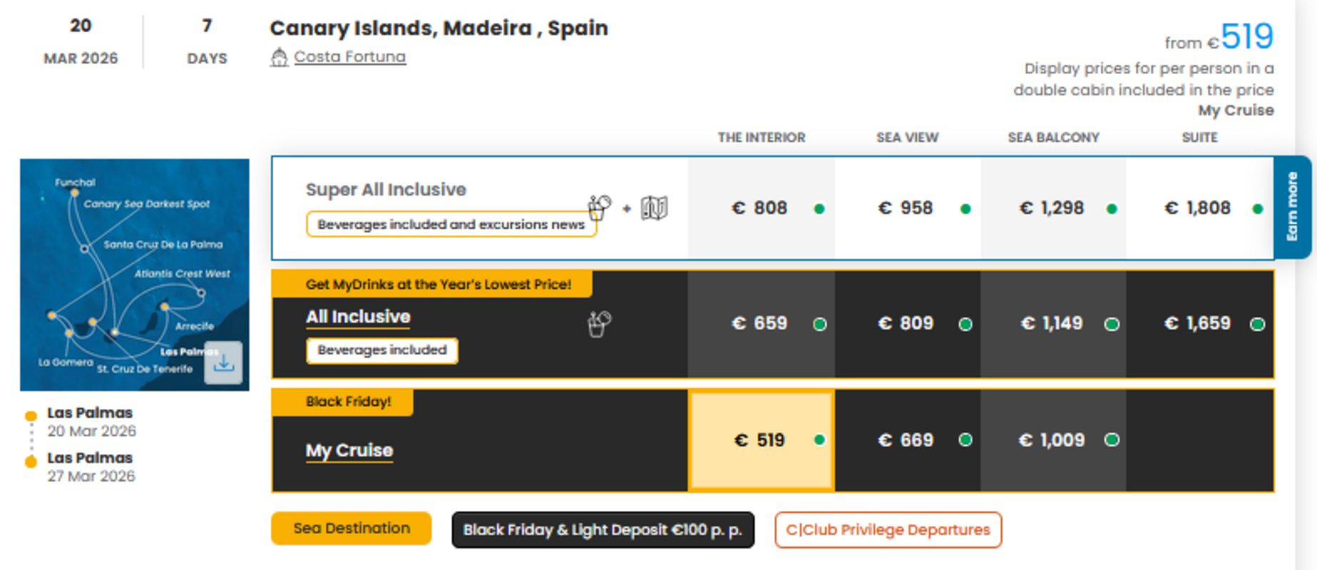Click the second Las Palmas itinerary marker dot

(31, 462)
